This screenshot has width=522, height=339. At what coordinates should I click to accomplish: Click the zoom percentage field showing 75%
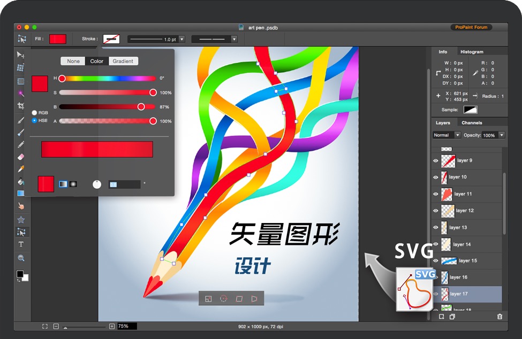pos(127,326)
